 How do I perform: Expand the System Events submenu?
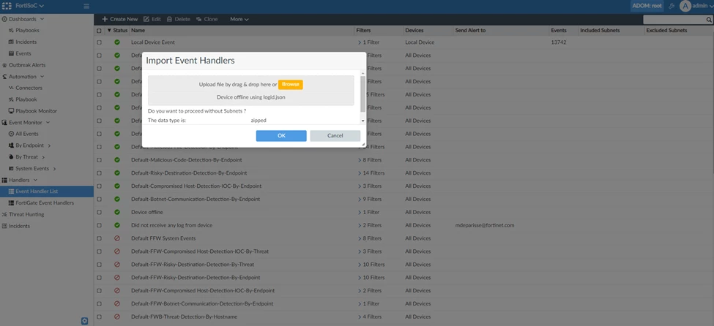[54, 169]
